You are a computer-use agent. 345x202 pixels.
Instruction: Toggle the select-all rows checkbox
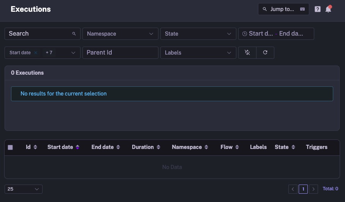click(x=10, y=147)
